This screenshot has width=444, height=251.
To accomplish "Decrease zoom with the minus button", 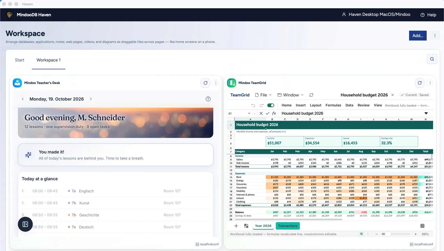I will tap(377, 234).
